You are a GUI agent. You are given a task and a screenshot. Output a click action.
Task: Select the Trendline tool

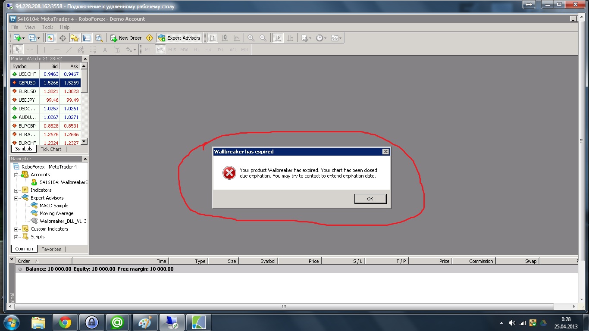click(69, 50)
